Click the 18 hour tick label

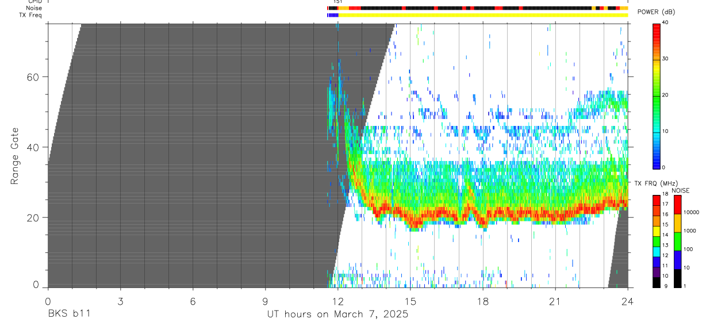tap(483, 301)
